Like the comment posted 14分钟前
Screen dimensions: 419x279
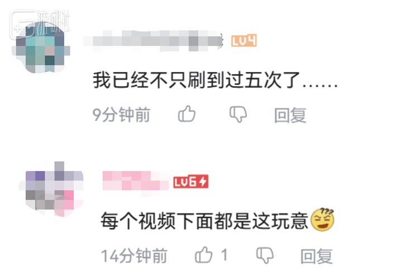[x=203, y=254]
